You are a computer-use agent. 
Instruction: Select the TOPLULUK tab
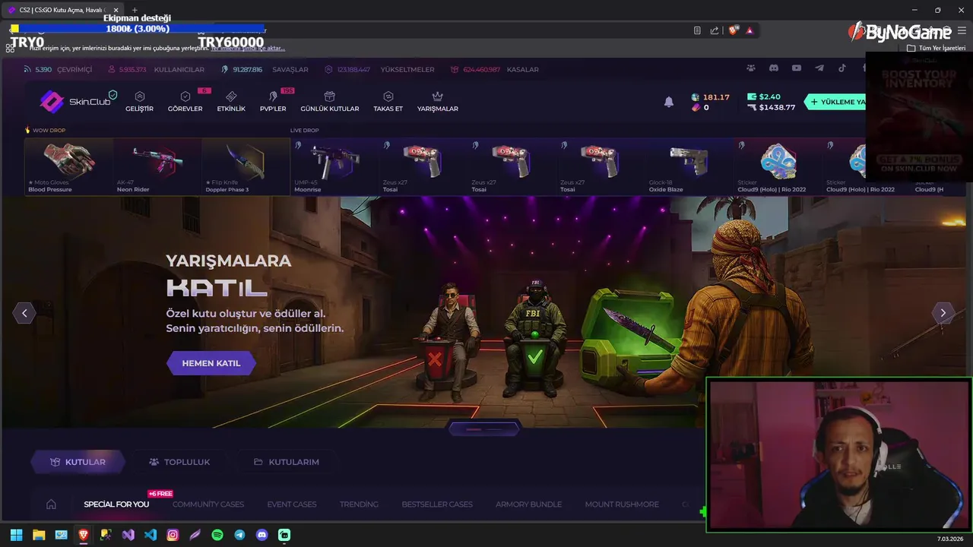point(179,462)
